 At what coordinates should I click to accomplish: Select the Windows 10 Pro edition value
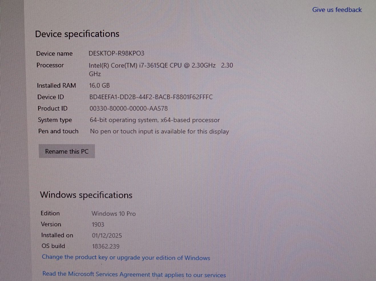pyautogui.click(x=113, y=214)
